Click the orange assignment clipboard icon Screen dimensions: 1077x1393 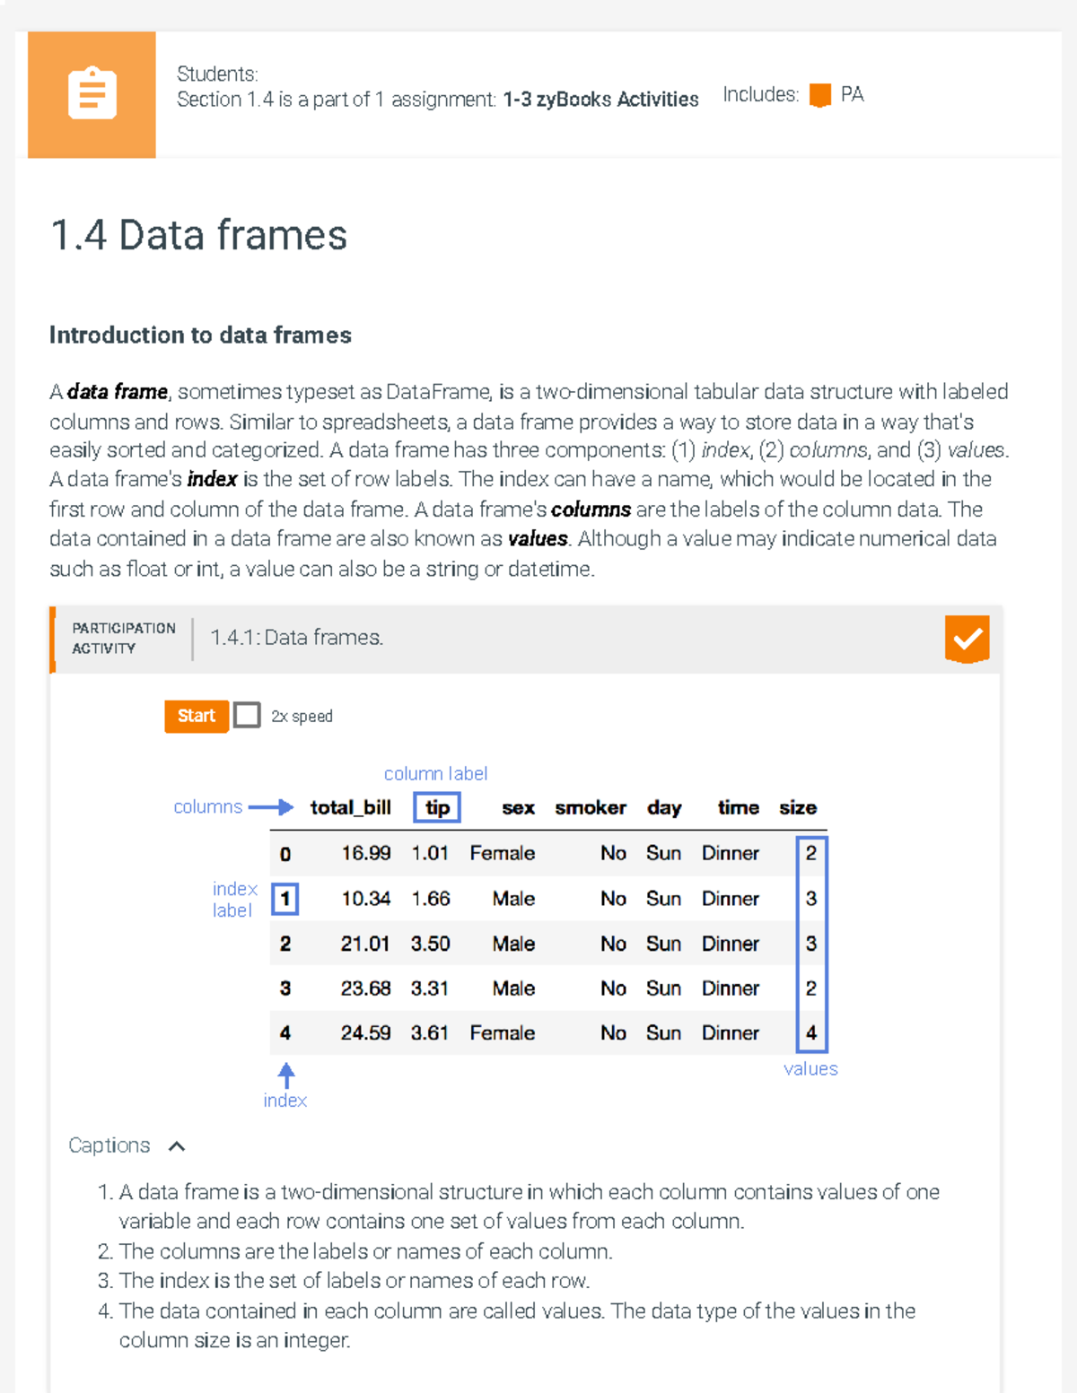click(91, 93)
